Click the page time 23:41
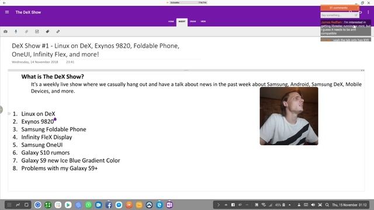The height and width of the screenshot is (210, 374). 70,62
